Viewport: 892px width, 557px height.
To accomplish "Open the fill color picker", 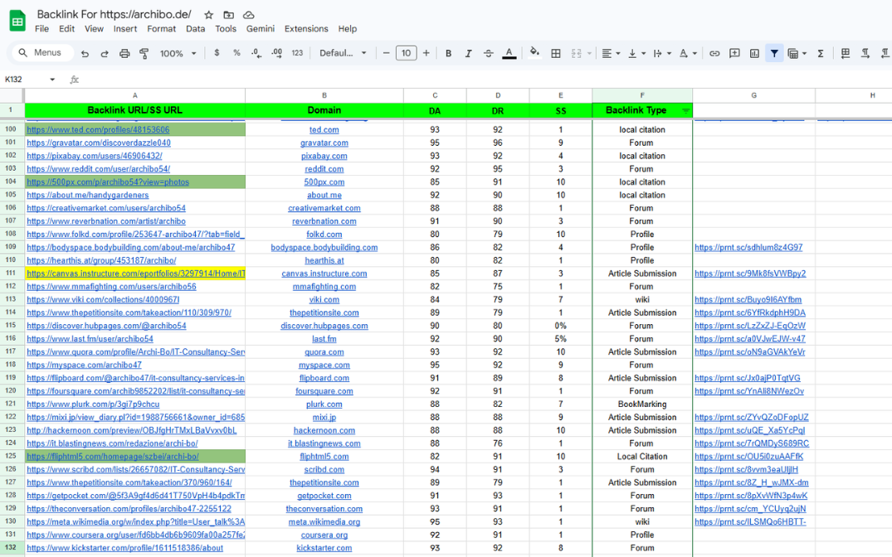I will [x=534, y=53].
